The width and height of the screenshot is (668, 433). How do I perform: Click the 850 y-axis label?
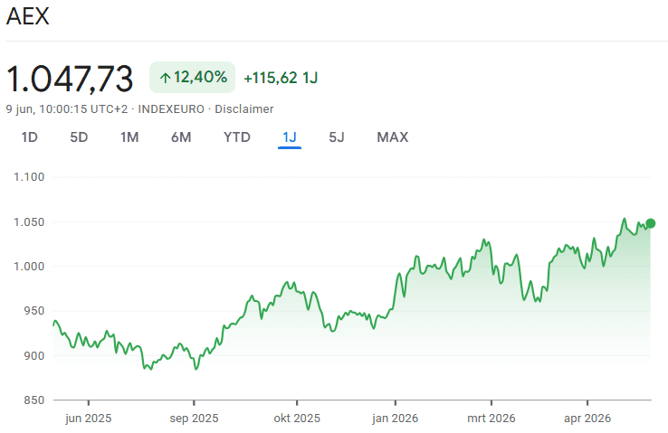coord(34,400)
